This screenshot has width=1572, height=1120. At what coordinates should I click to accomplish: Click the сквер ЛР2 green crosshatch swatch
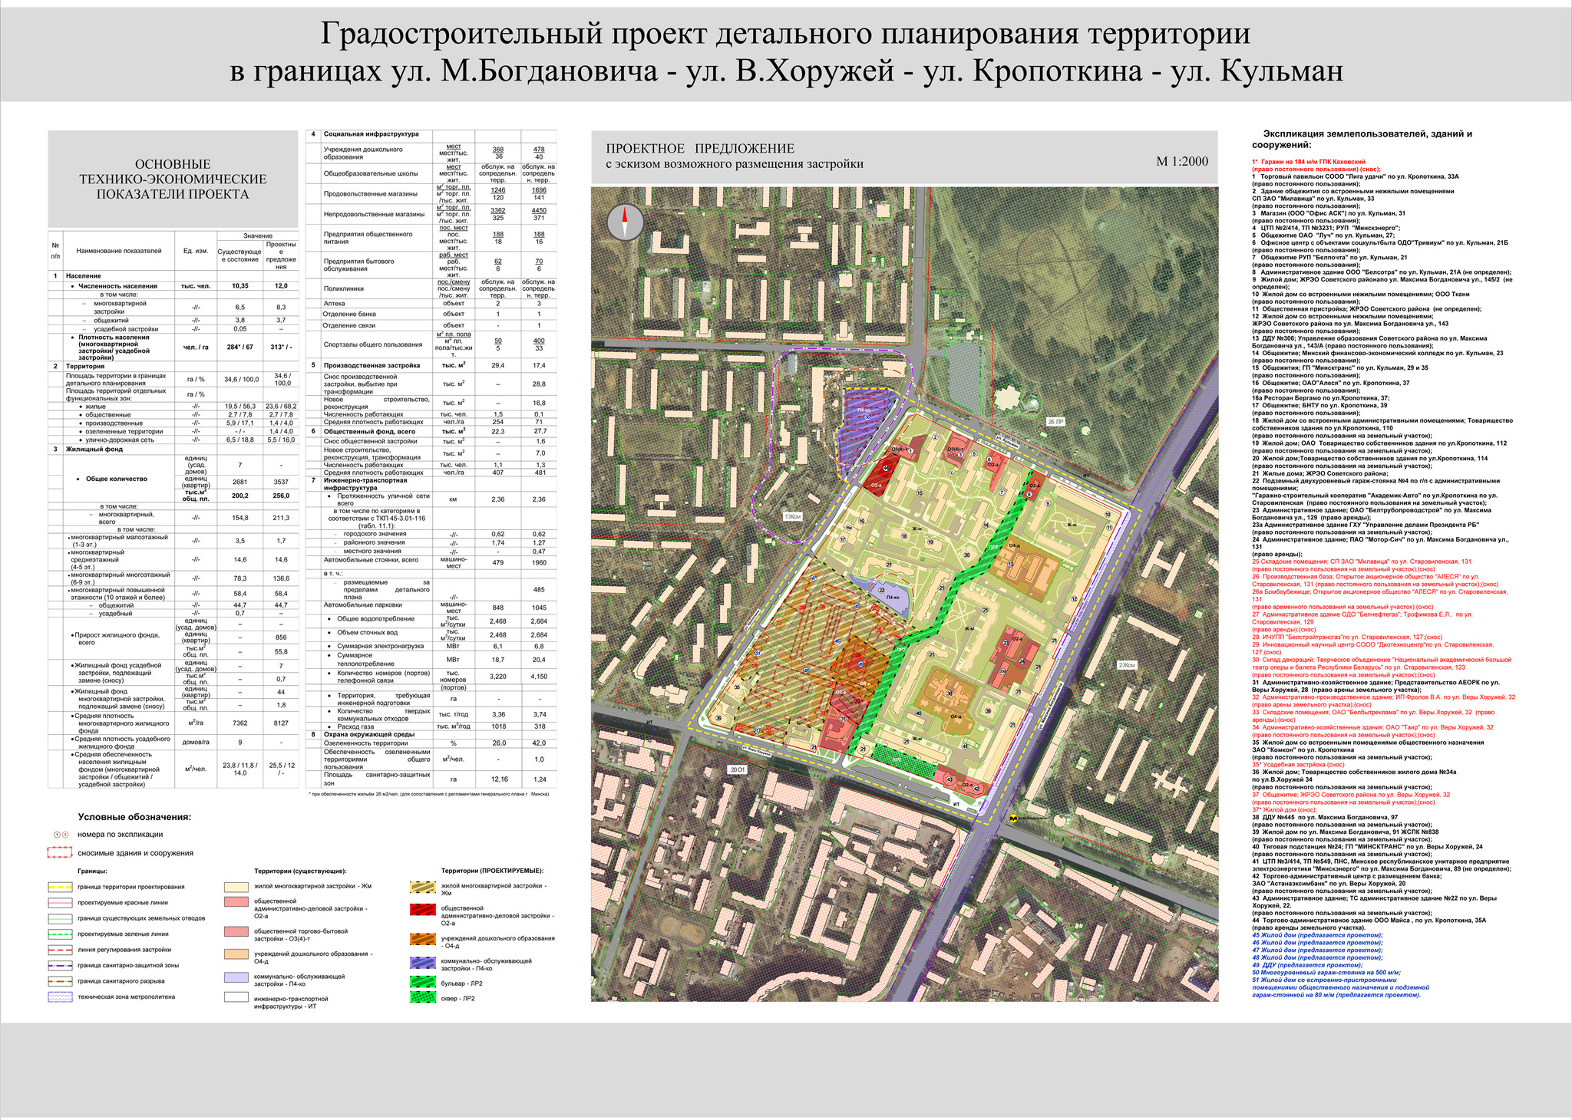tap(423, 998)
